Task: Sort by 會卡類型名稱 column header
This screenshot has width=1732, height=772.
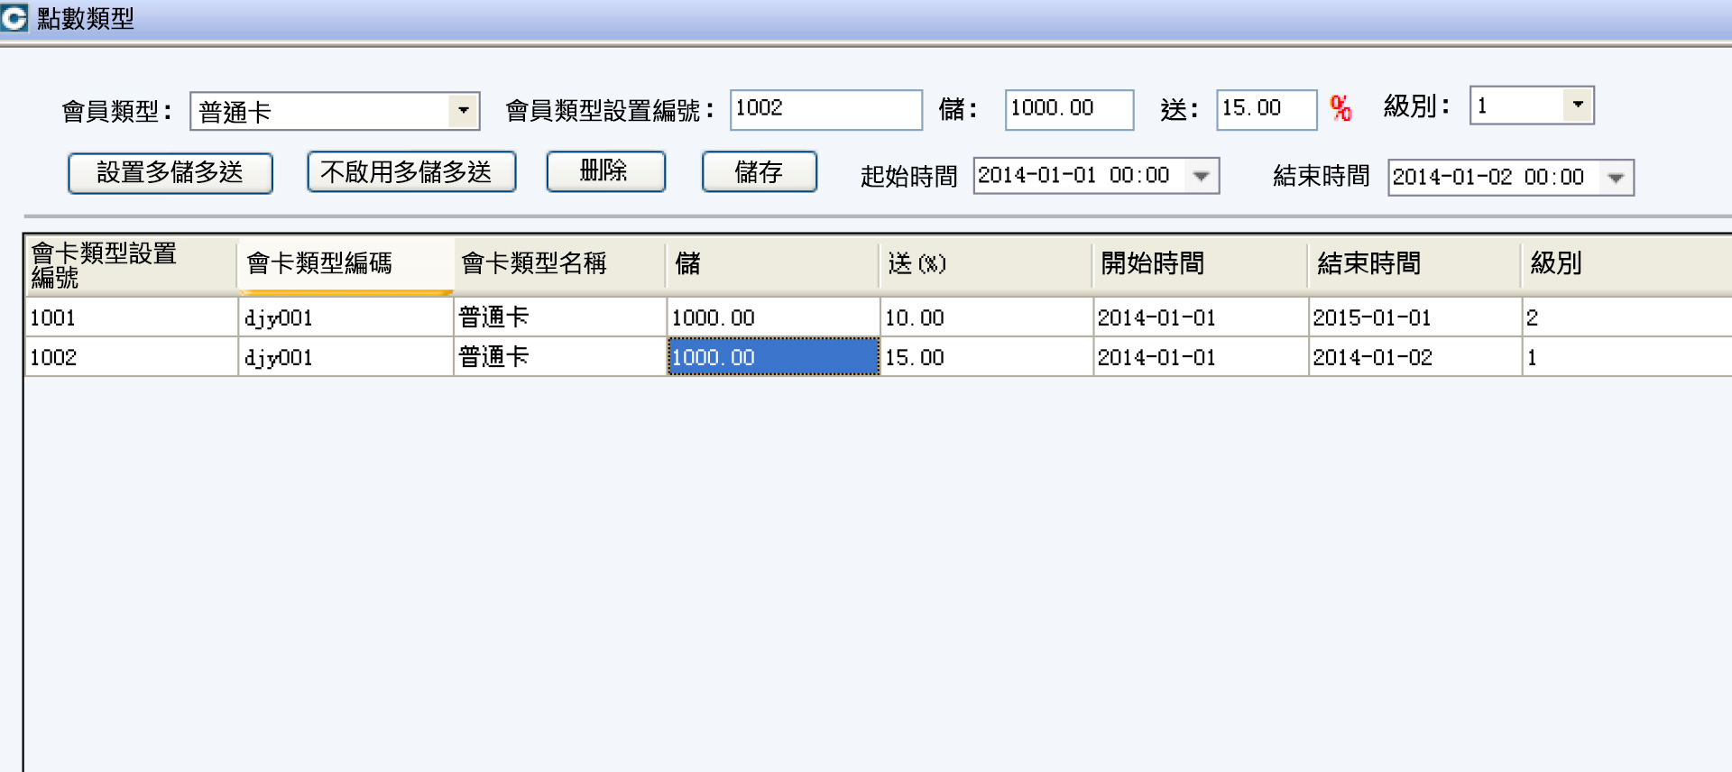Action: [560, 264]
